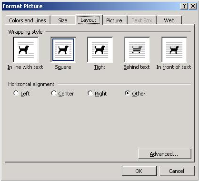Select the Left alignment radio button

tap(16, 93)
